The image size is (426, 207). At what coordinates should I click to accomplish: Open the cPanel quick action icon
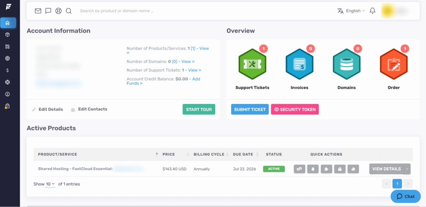pos(299,169)
